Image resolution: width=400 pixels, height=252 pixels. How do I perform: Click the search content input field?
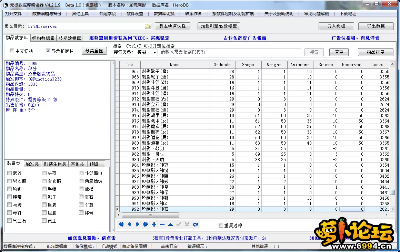[230, 52]
